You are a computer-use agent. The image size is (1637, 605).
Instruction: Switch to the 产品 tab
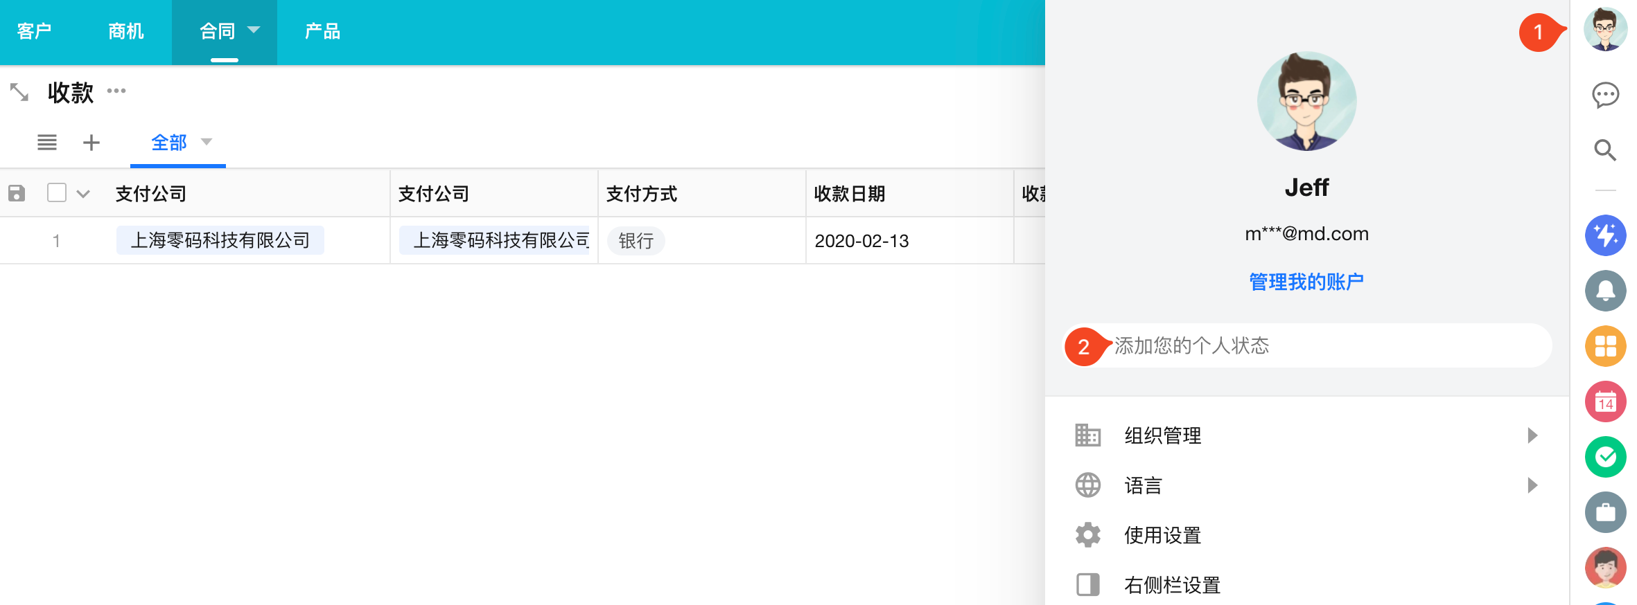pyautogui.click(x=322, y=31)
